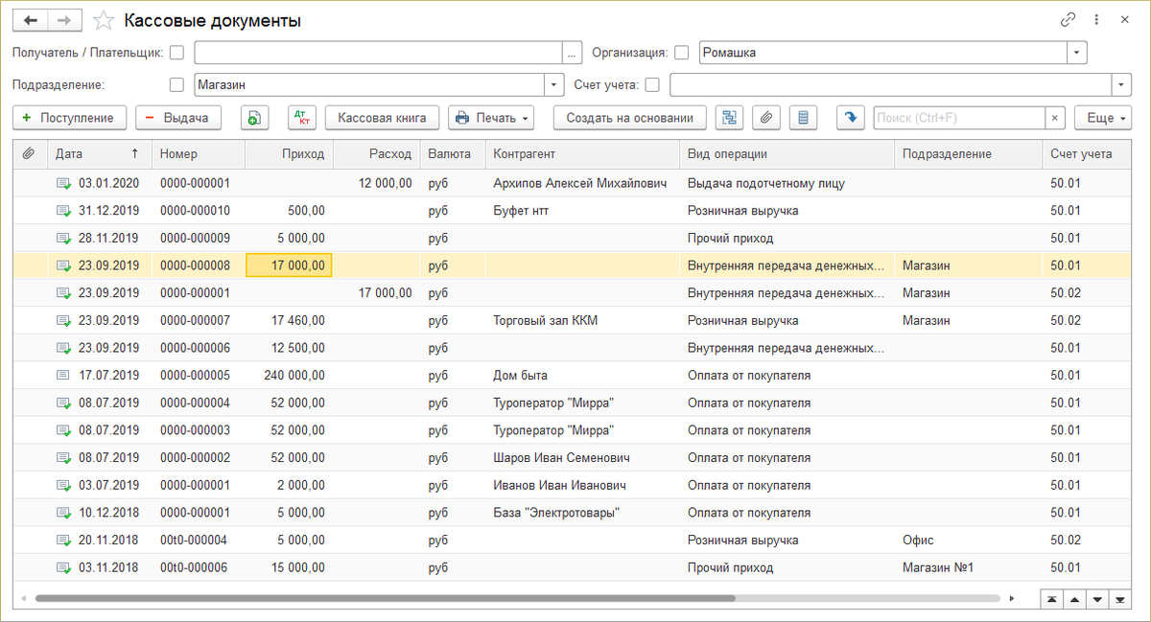This screenshot has height=622, width=1151.
Task: Open attached files via paperclip toolbar icon
Action: pyautogui.click(x=765, y=118)
